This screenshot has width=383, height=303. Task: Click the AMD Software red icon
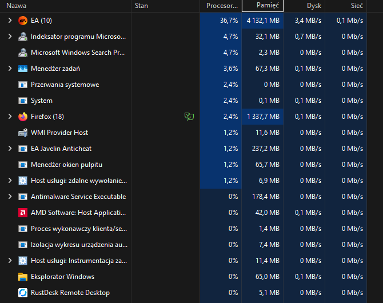[x=23, y=213]
